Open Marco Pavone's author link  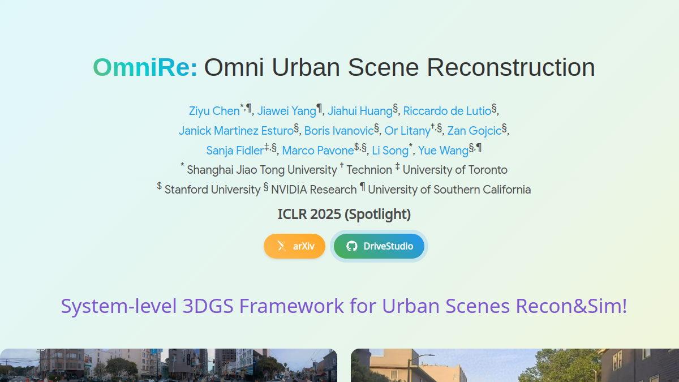(x=318, y=151)
